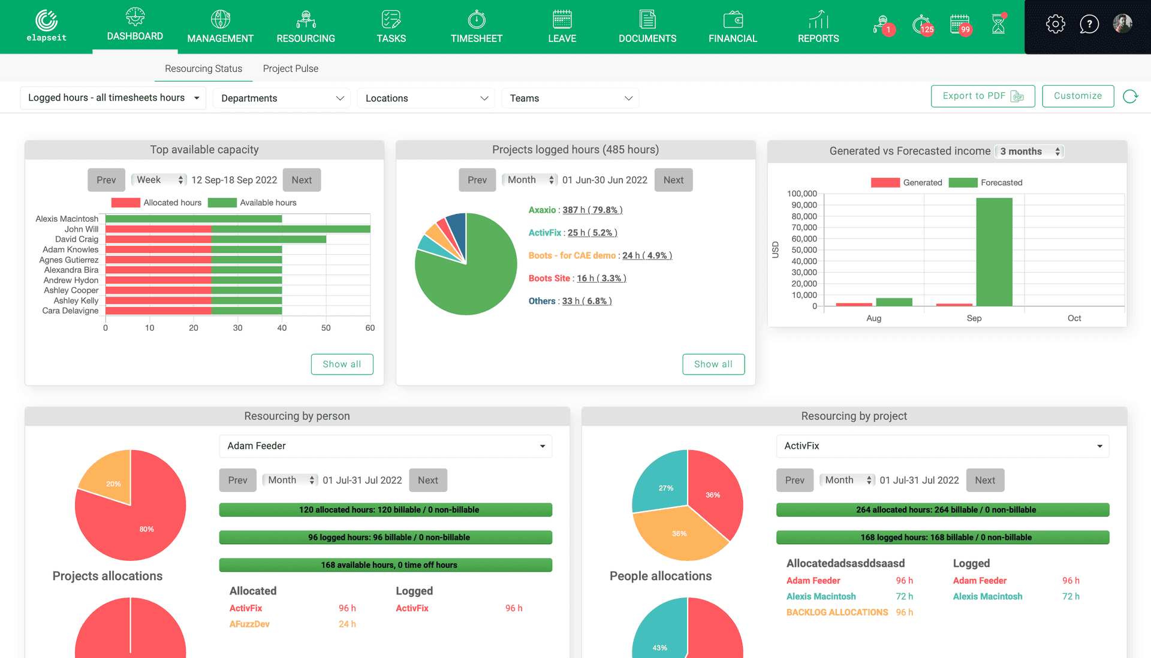Open the Financial wallet icon

733,20
